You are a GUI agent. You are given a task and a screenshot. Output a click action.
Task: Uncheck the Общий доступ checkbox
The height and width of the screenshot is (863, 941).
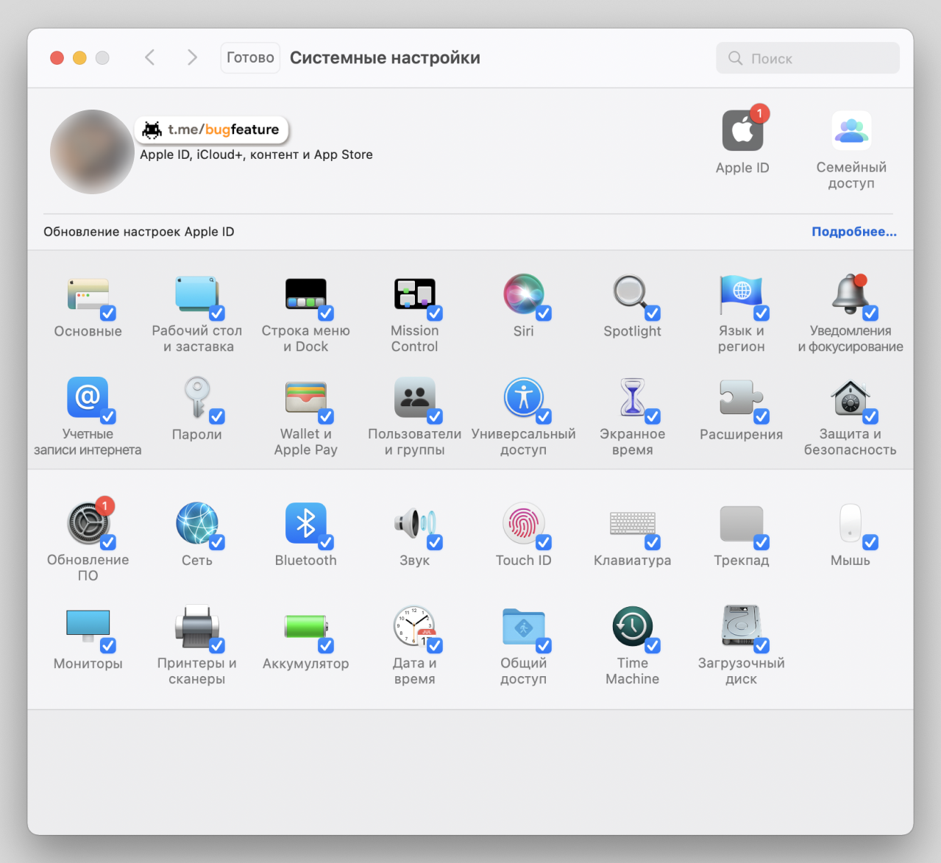(x=544, y=645)
